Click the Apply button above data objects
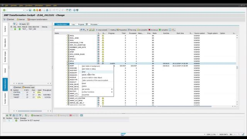 point(22,24)
